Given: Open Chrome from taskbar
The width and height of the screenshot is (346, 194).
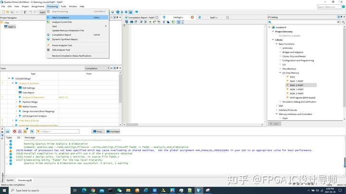Looking at the screenshot, I should pyautogui.click(x=93, y=191).
